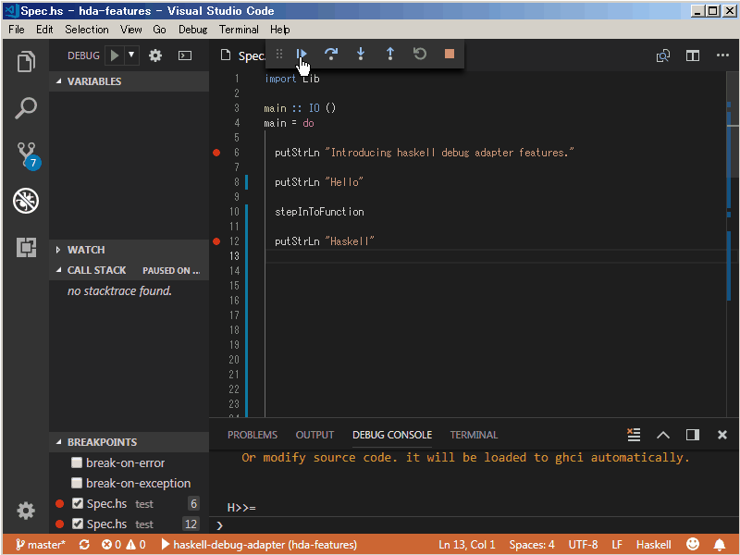Viewport: 740px width, 555px height.
Task: Open the debug configuration dropdown arrow
Action: point(131,55)
